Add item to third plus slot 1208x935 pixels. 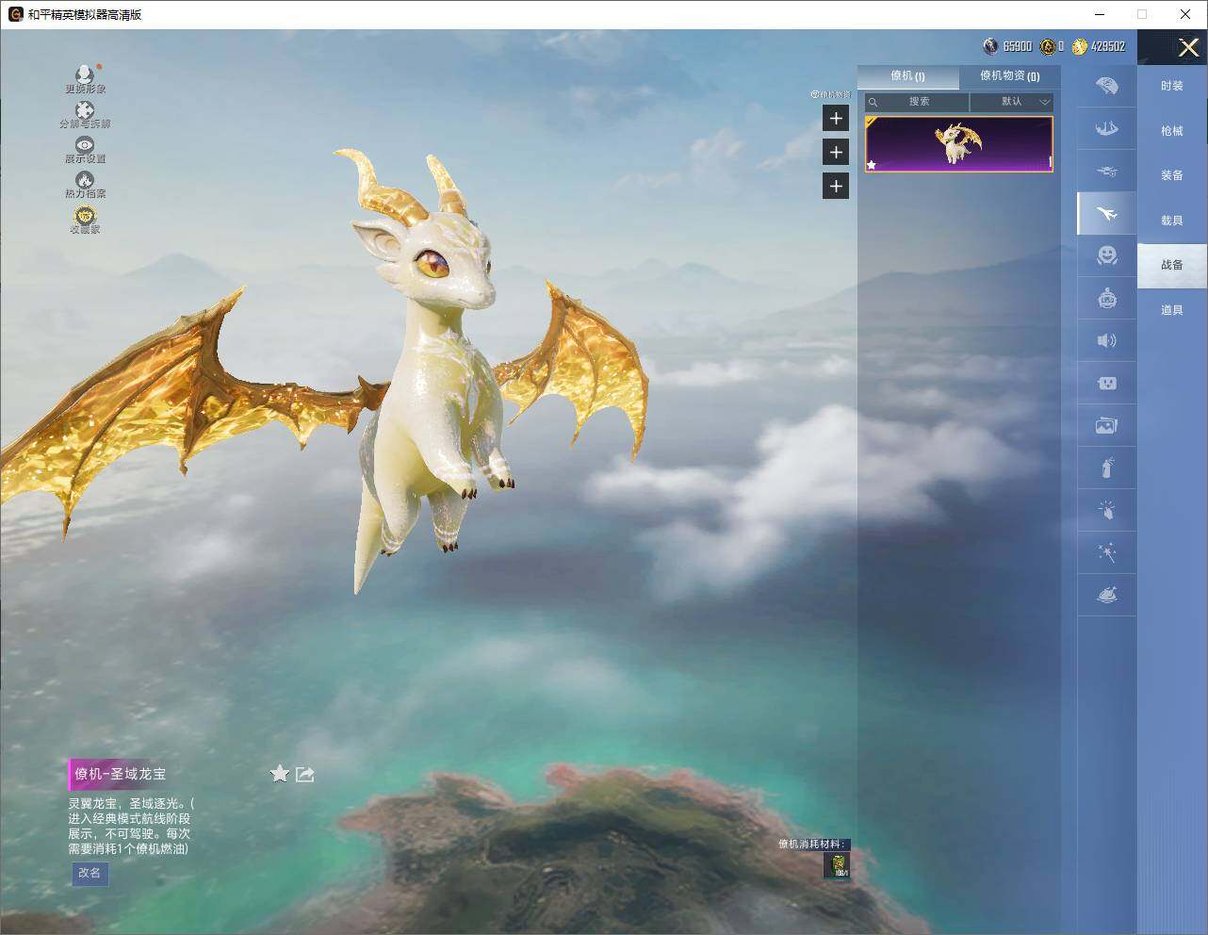coord(836,186)
